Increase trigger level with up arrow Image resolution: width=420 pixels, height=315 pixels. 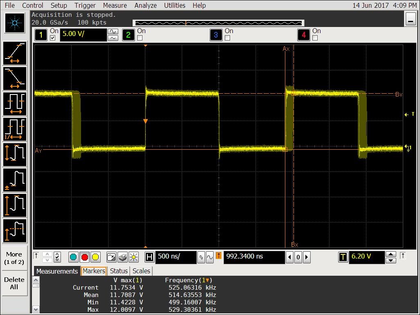[x=391, y=254]
